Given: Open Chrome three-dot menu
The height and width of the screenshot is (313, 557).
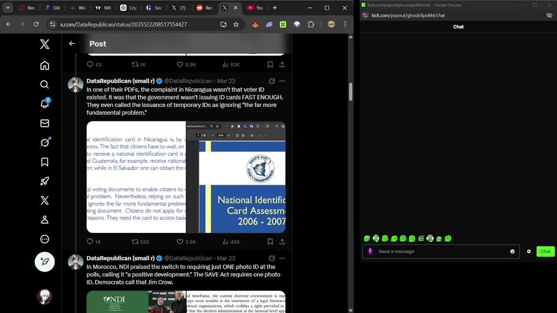Looking at the screenshot, I should point(345,24).
